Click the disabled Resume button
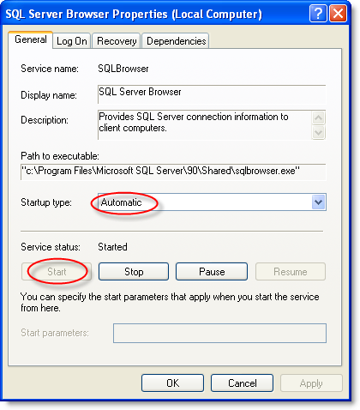The image size is (360, 410). coord(291,272)
